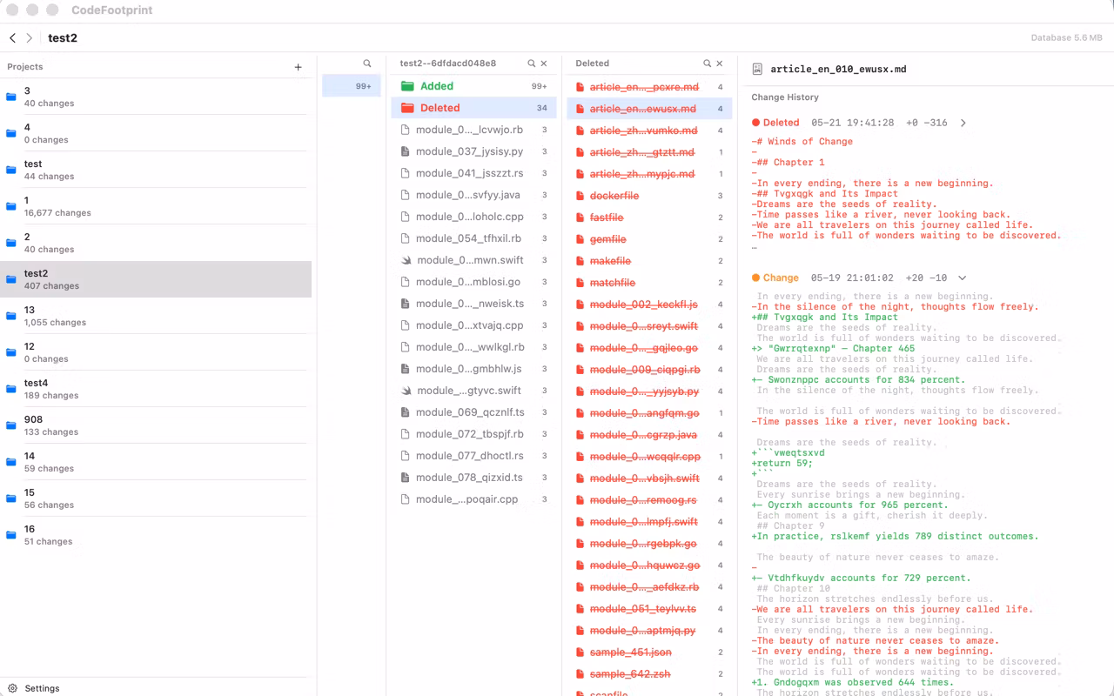Select the file ending in gtyvc.swift
The height and width of the screenshot is (696, 1114).
(x=474, y=391)
